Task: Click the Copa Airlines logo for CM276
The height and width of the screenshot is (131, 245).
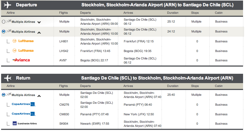Action: (23, 104)
